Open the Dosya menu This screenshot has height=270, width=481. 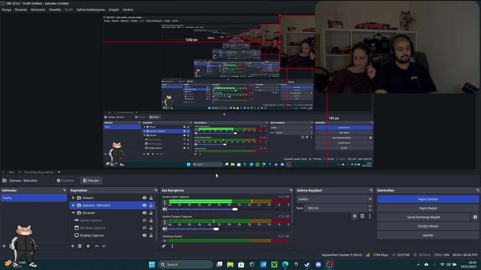[6, 9]
